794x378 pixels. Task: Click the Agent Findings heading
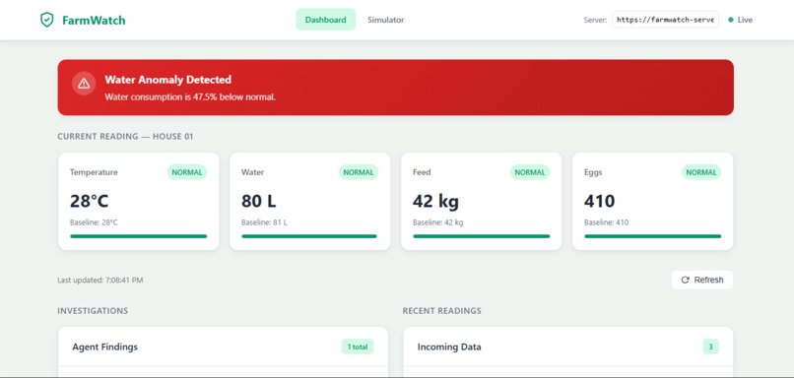tap(104, 346)
